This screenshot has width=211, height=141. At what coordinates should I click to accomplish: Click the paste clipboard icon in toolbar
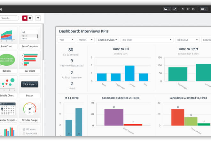[193, 9]
